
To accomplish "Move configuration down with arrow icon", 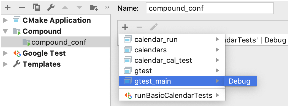I will pos(79,8).
